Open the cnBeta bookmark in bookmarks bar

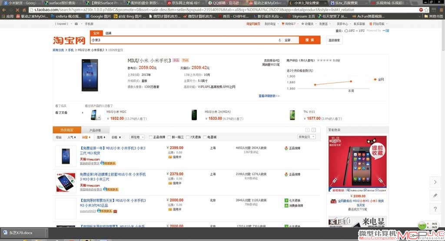pyautogui.click(x=66, y=17)
